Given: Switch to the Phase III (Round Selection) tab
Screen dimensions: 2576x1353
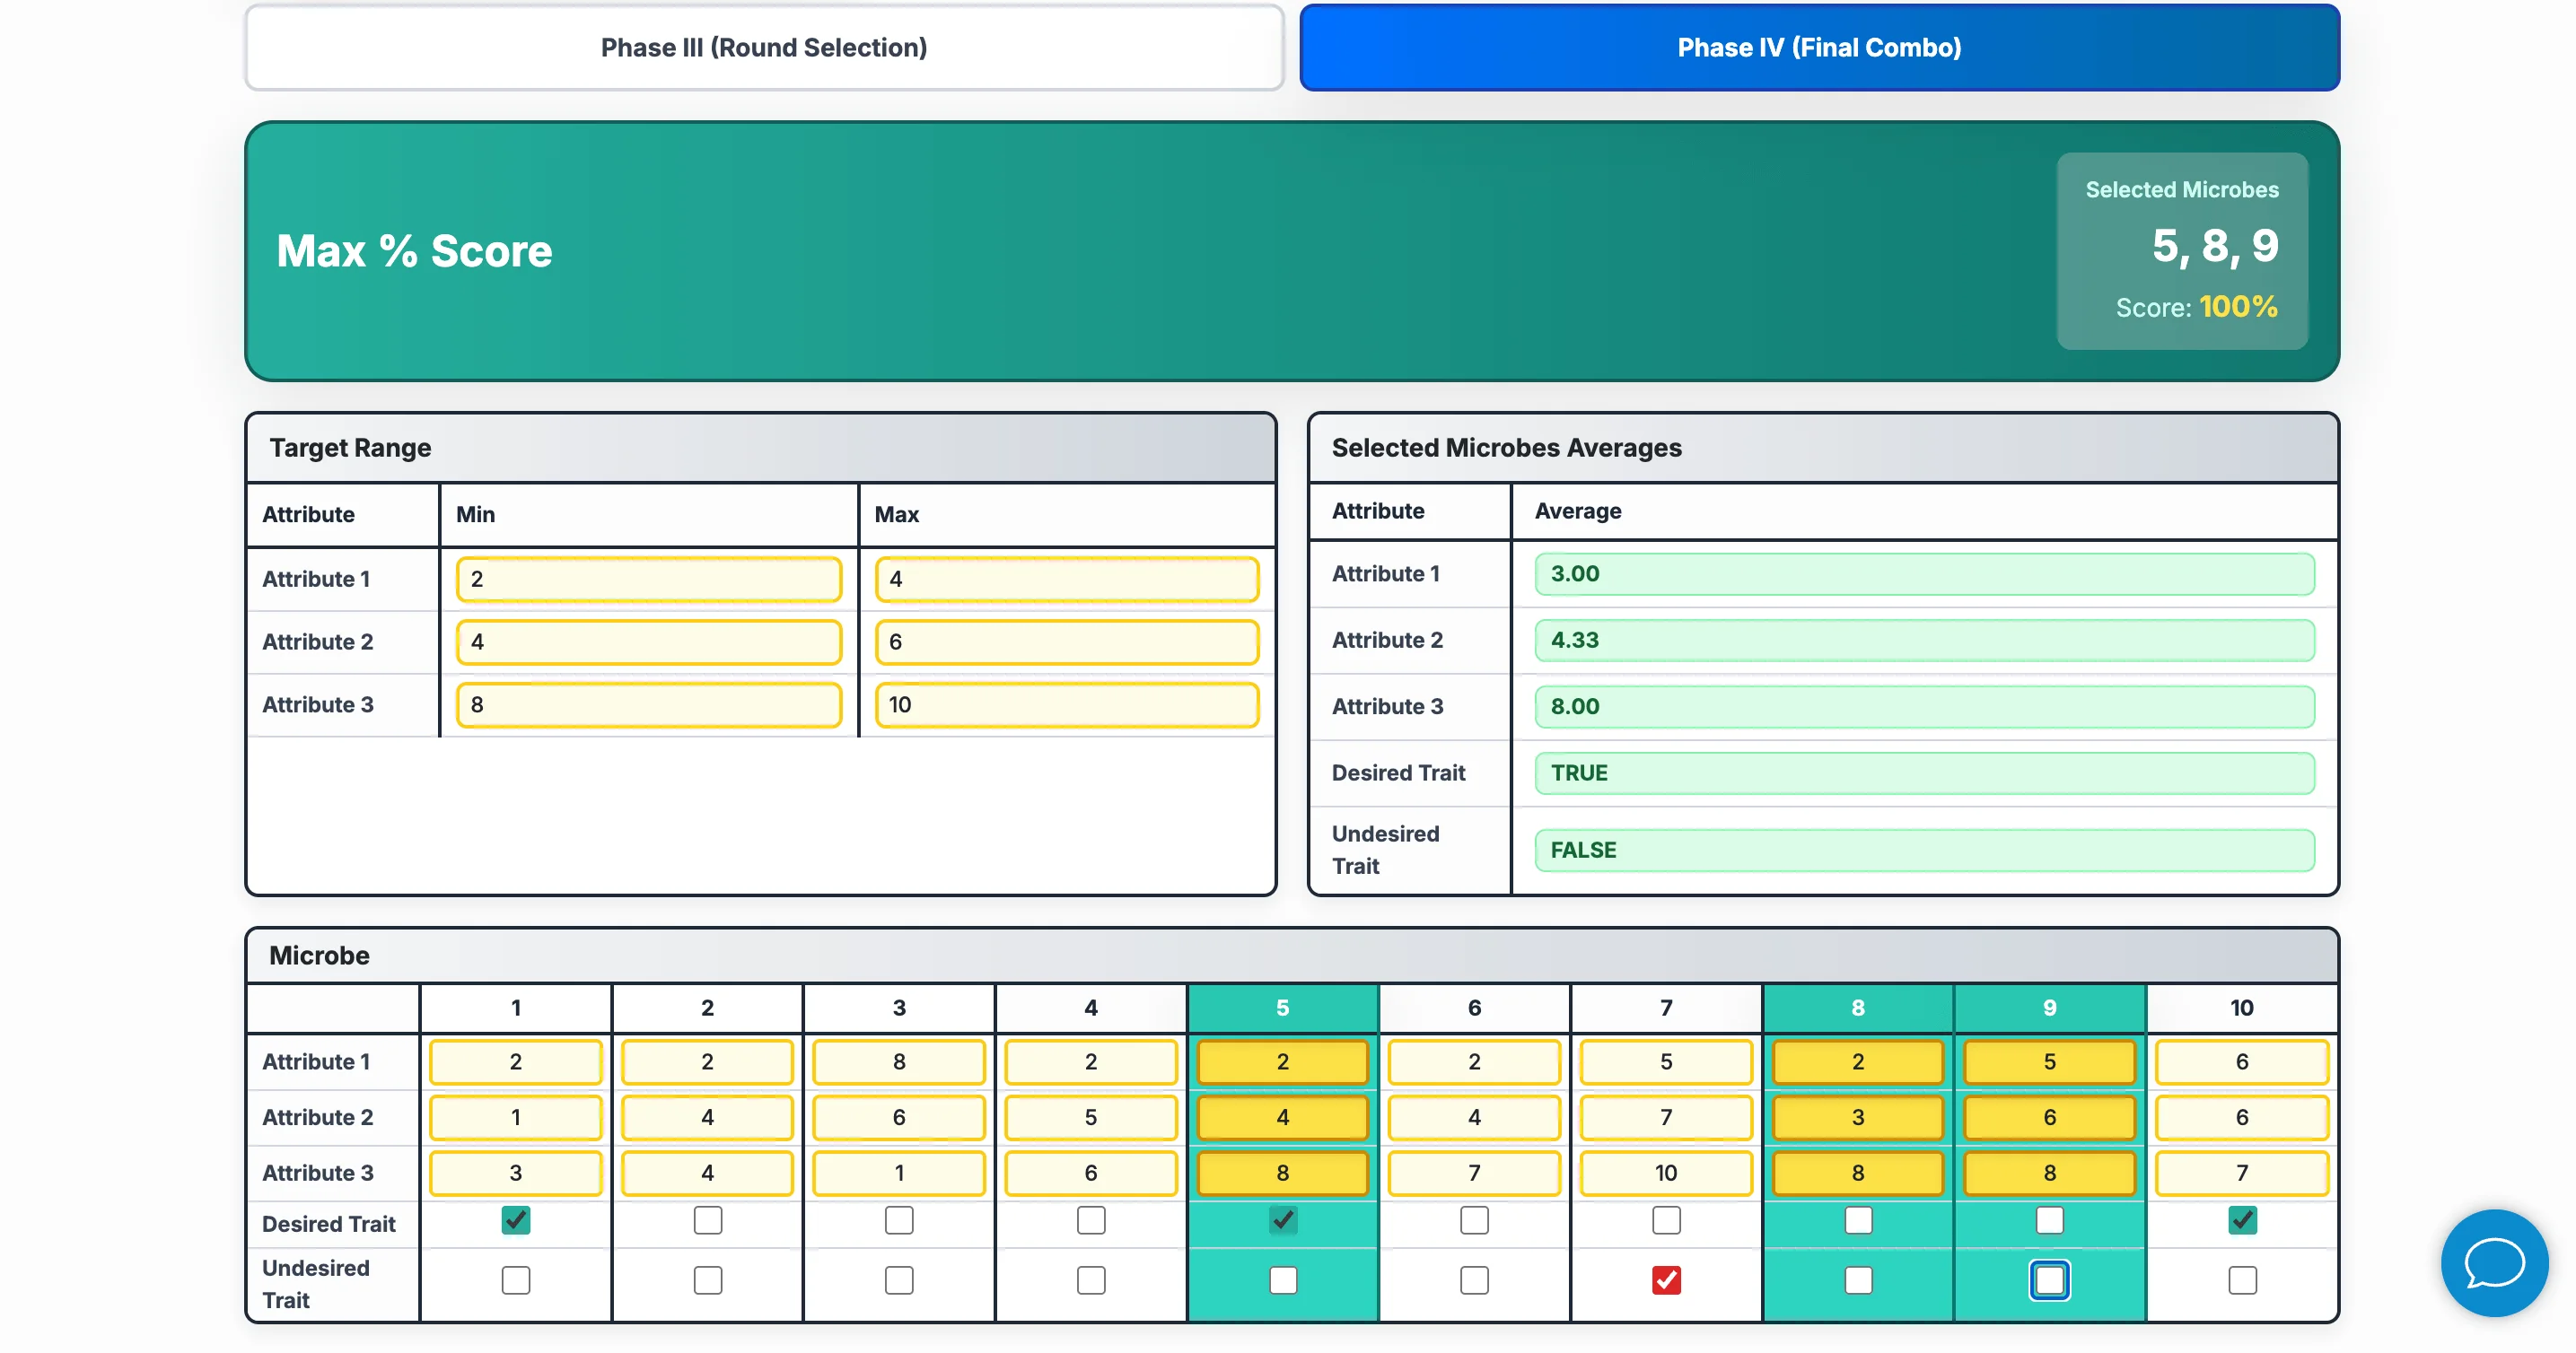Looking at the screenshot, I should (x=763, y=47).
